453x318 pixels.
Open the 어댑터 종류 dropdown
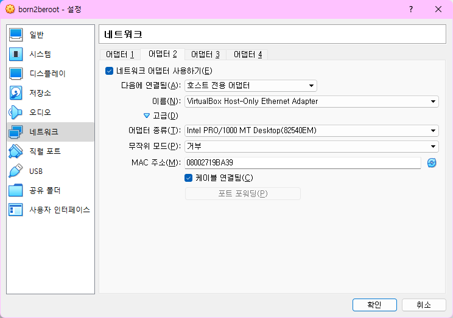tap(312, 131)
